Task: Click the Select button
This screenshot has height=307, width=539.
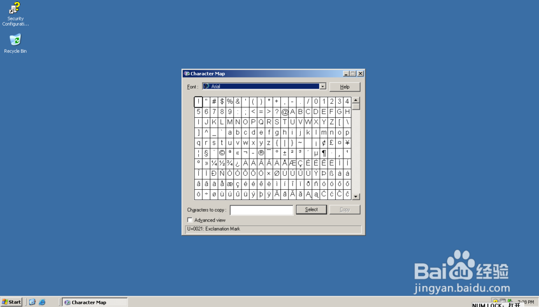Action: coord(311,209)
